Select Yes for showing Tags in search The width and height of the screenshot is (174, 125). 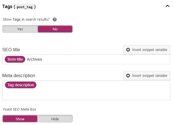20,29
